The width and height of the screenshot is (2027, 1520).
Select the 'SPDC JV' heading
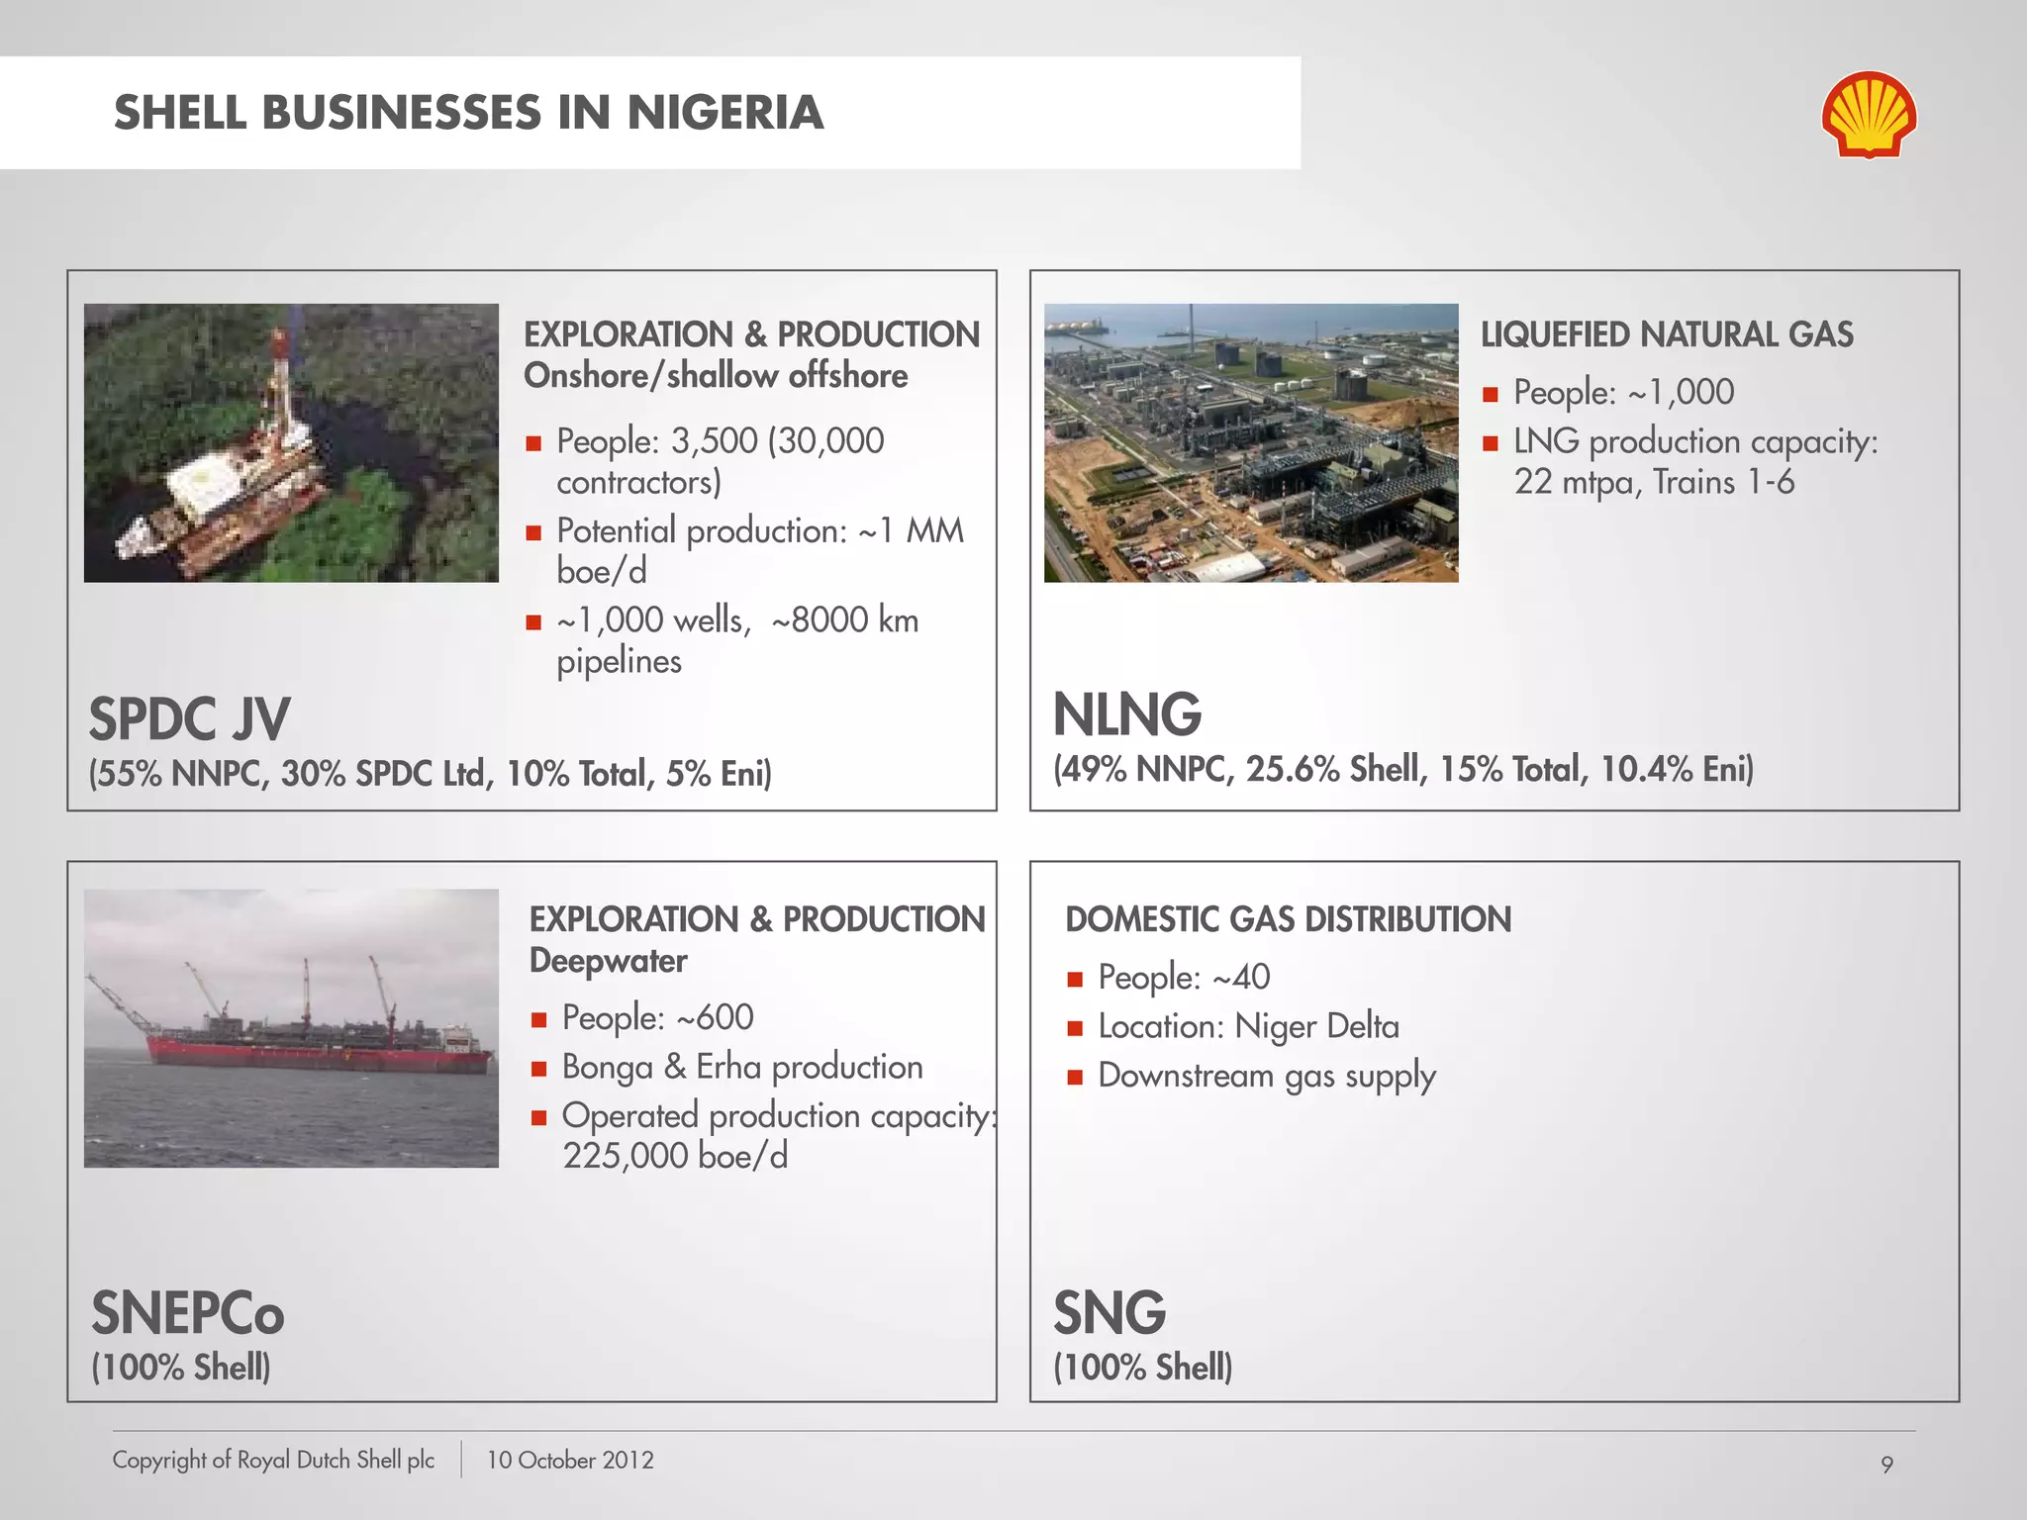click(189, 719)
